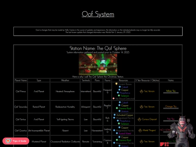This screenshot has height=147, width=196.
Task: Click the Ruined Planet type cell
Action: [x=39, y=107]
